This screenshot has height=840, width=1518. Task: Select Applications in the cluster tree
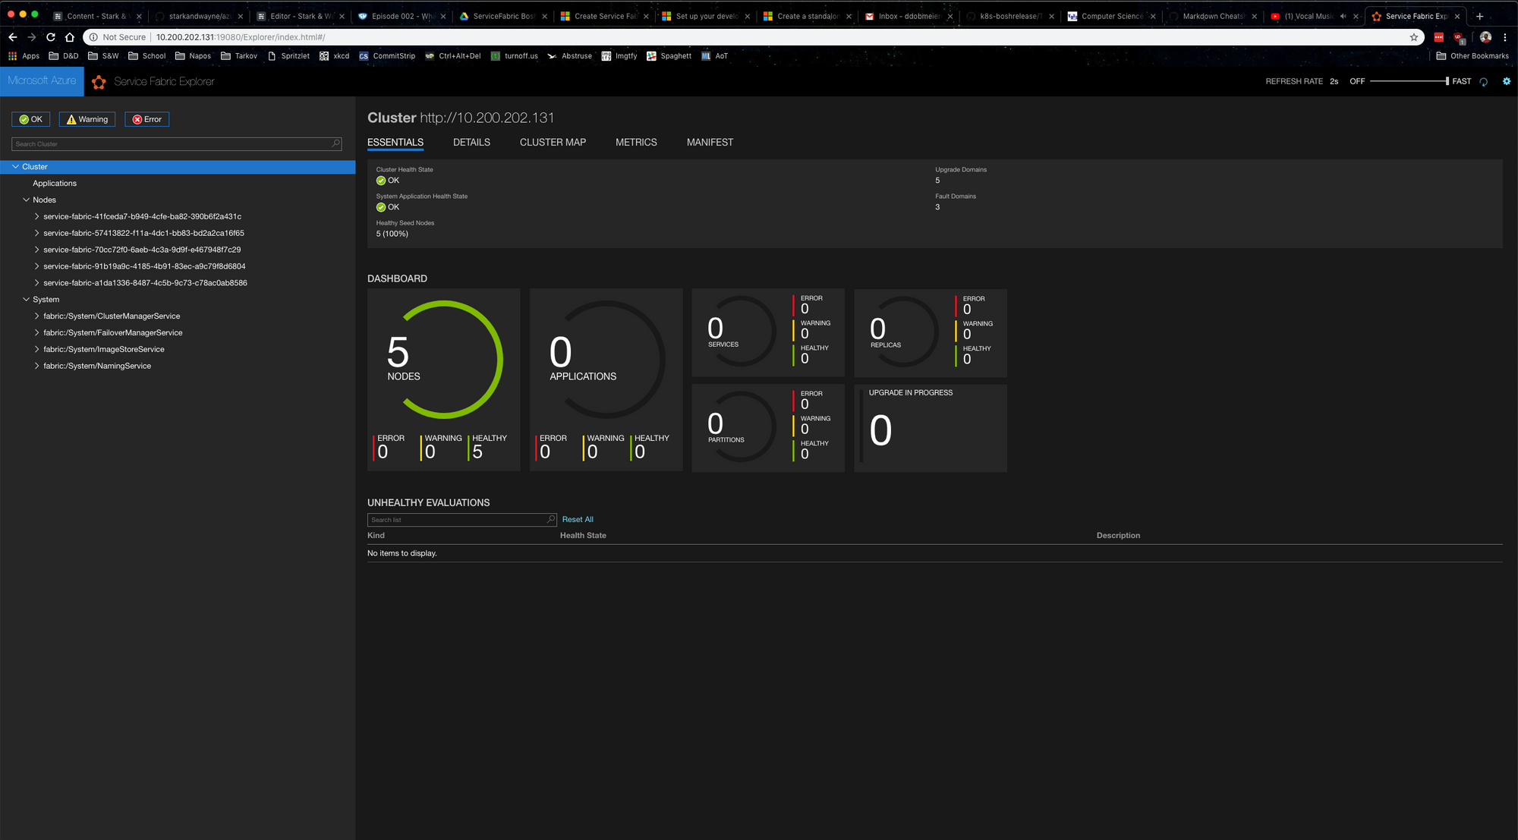(55, 184)
